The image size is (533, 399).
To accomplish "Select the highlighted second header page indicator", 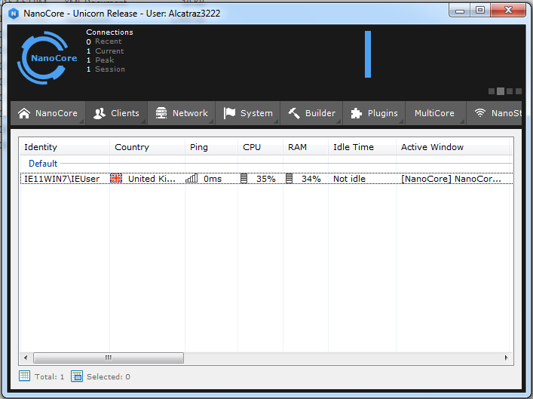I will [501, 91].
